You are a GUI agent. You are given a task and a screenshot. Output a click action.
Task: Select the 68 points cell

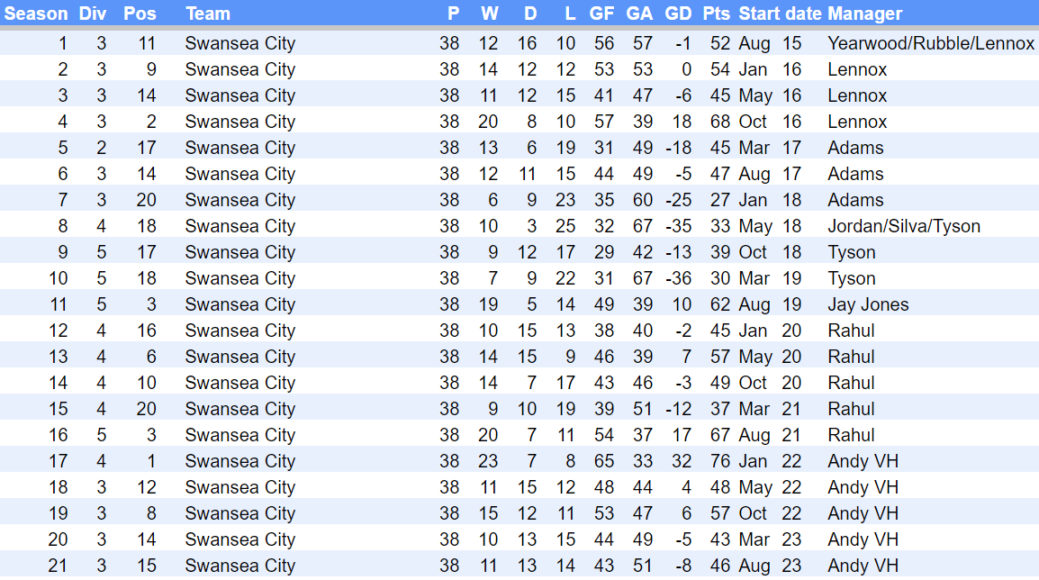[719, 122]
